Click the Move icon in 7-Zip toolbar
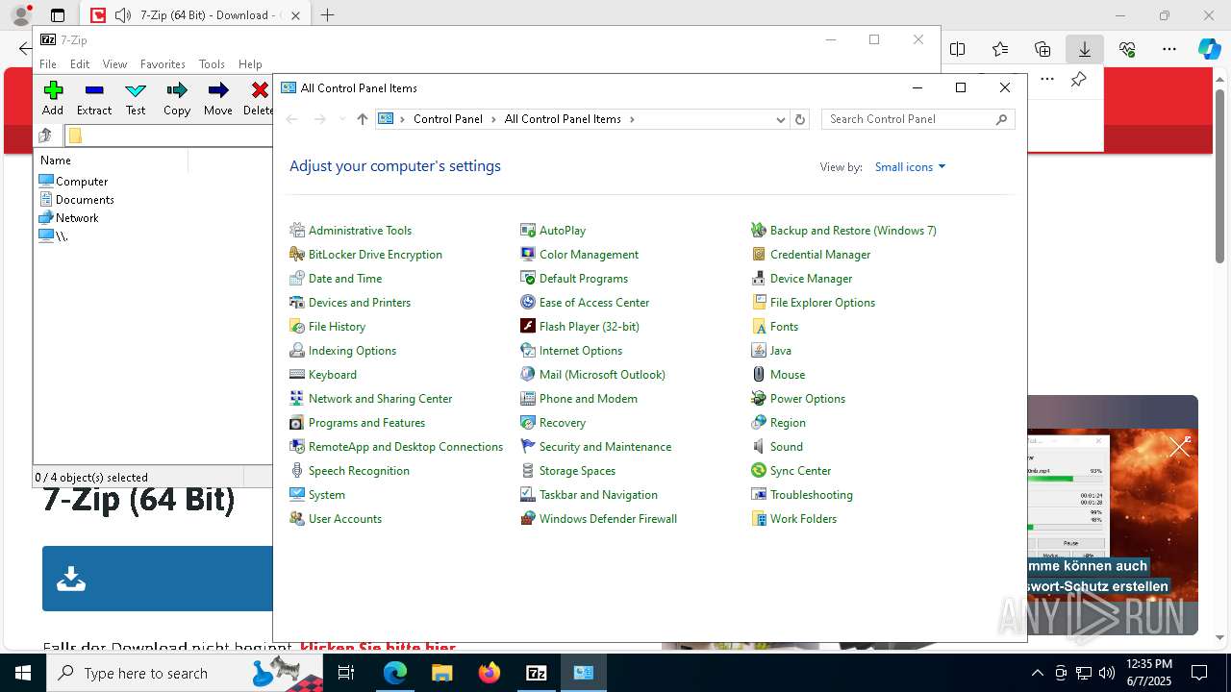The width and height of the screenshot is (1231, 692). point(218,90)
